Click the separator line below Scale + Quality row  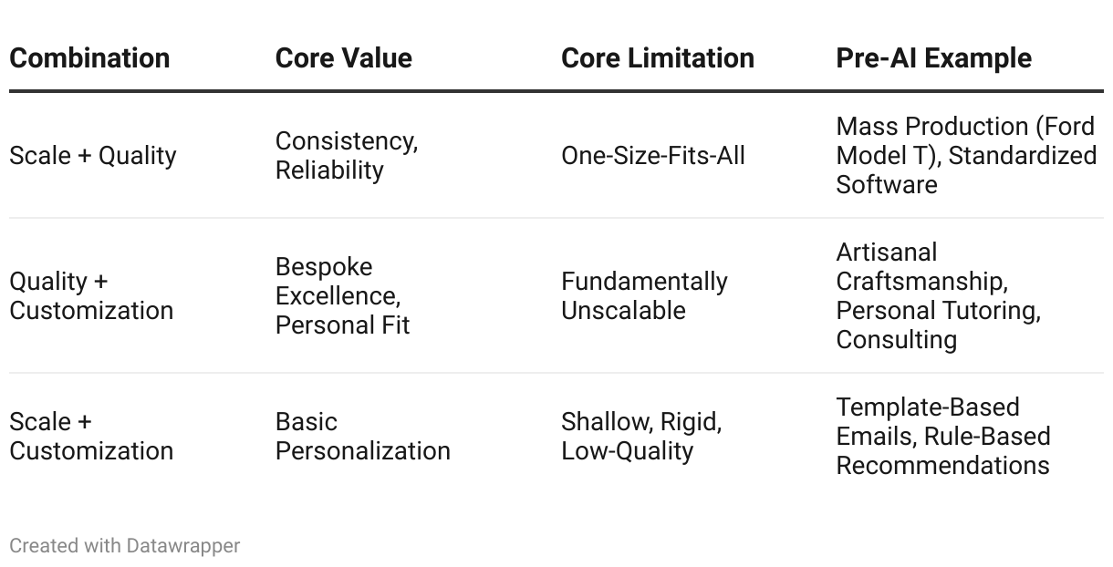click(x=556, y=218)
